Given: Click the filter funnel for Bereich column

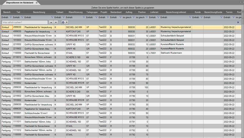Looking at the screenshot, I should pos(11,17).
